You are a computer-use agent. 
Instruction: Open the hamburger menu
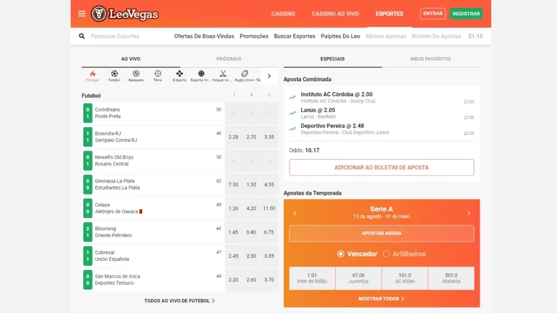82,14
